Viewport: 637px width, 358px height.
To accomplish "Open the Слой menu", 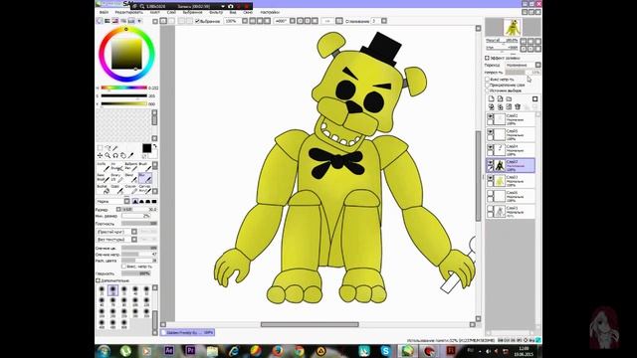I will click(171, 13).
